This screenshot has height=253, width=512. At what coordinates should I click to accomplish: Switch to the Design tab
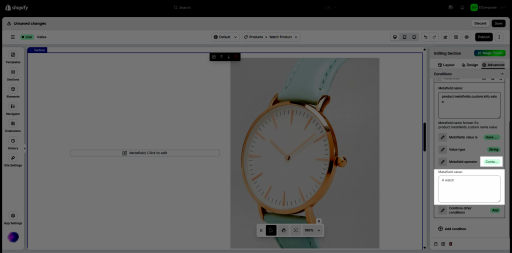pos(469,65)
